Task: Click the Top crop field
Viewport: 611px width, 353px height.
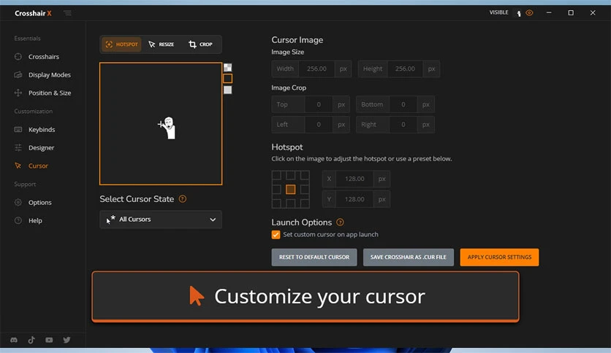Action: click(x=319, y=104)
